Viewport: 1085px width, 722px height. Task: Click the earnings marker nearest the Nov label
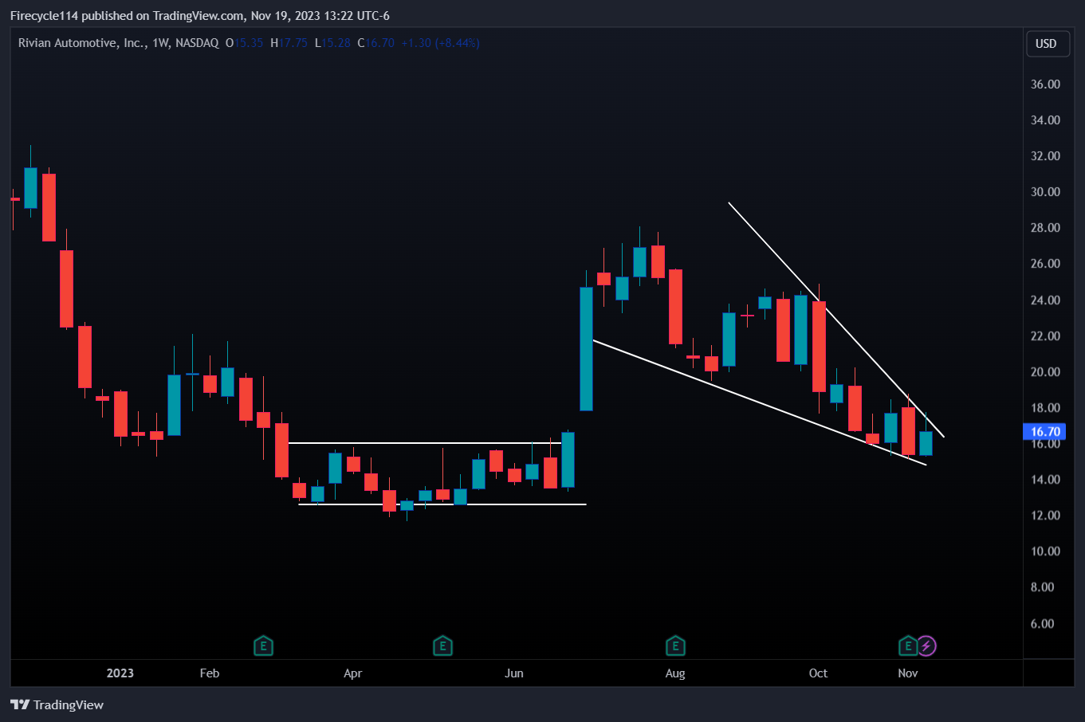point(908,645)
